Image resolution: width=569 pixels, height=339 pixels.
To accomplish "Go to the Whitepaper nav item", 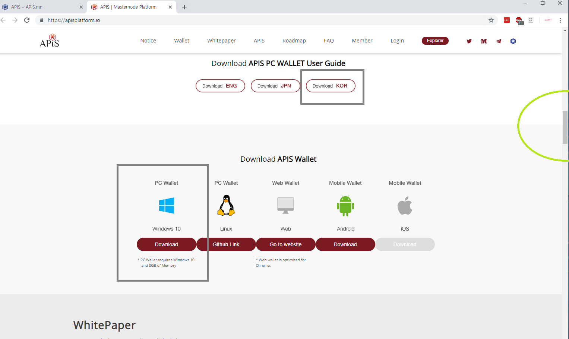I will [x=222, y=41].
